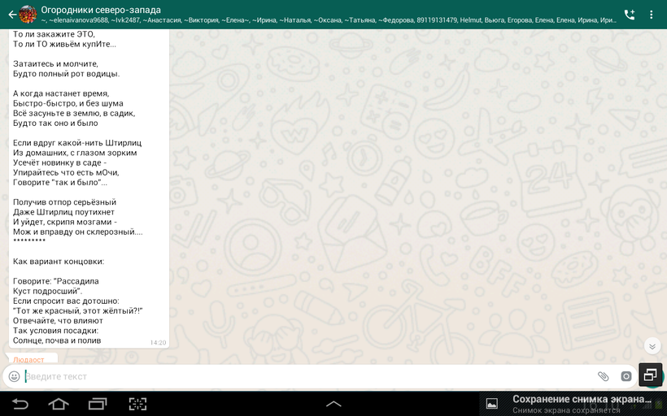Open the emoji picker smiley icon
667x416 pixels.
(x=14, y=376)
